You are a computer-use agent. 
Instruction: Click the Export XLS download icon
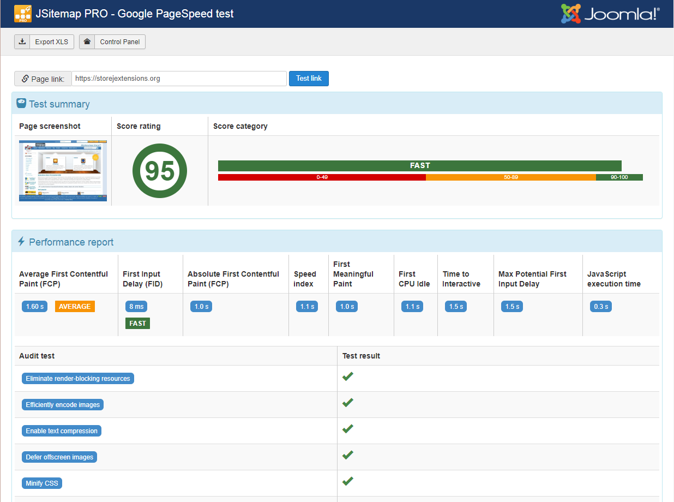coord(22,41)
